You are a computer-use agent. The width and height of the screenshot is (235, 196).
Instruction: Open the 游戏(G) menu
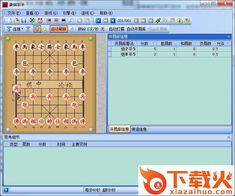(x=51, y=13)
